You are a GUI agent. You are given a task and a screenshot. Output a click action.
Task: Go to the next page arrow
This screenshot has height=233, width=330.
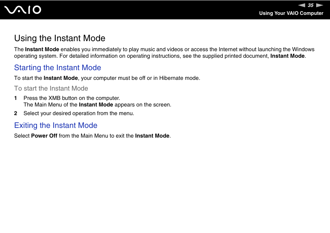[x=320, y=5]
